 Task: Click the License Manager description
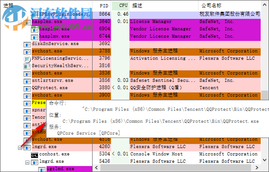tap(151, 22)
